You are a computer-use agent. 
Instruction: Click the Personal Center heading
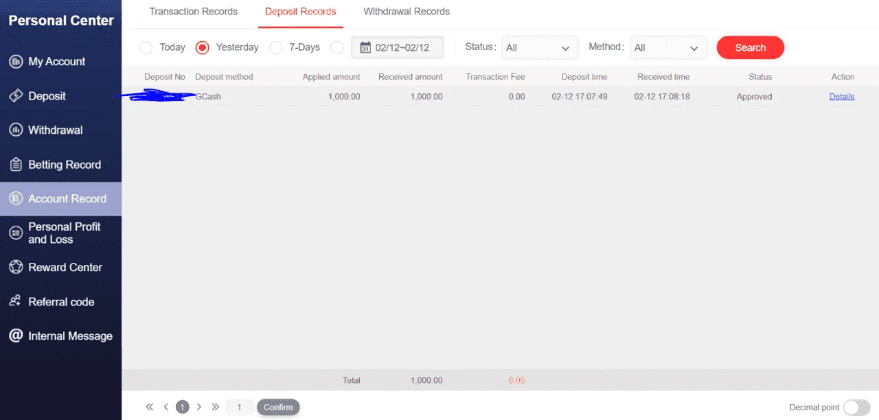(61, 21)
